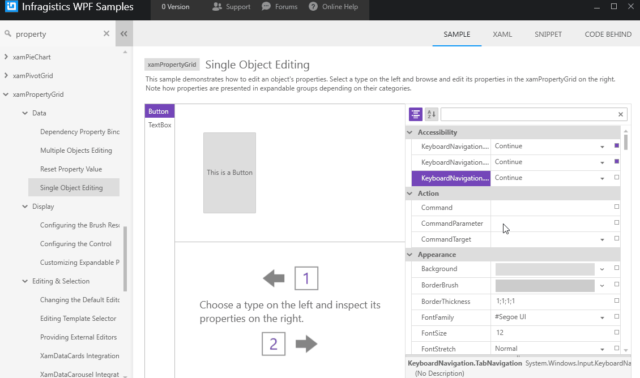Switch to alphabetical sorting of properties
This screenshot has height=378, width=640.
tap(431, 114)
